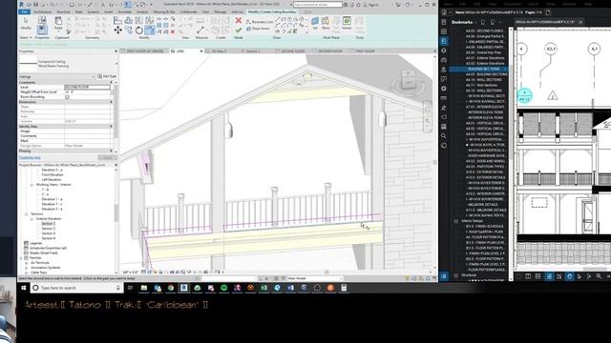Click the Edit Type button
611x343 pixels.
point(107,76)
